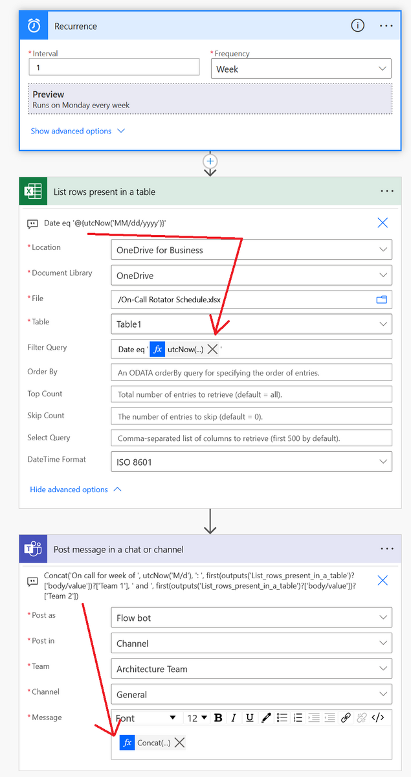
Task: Click the fx utcNow expression token
Action: point(177,349)
